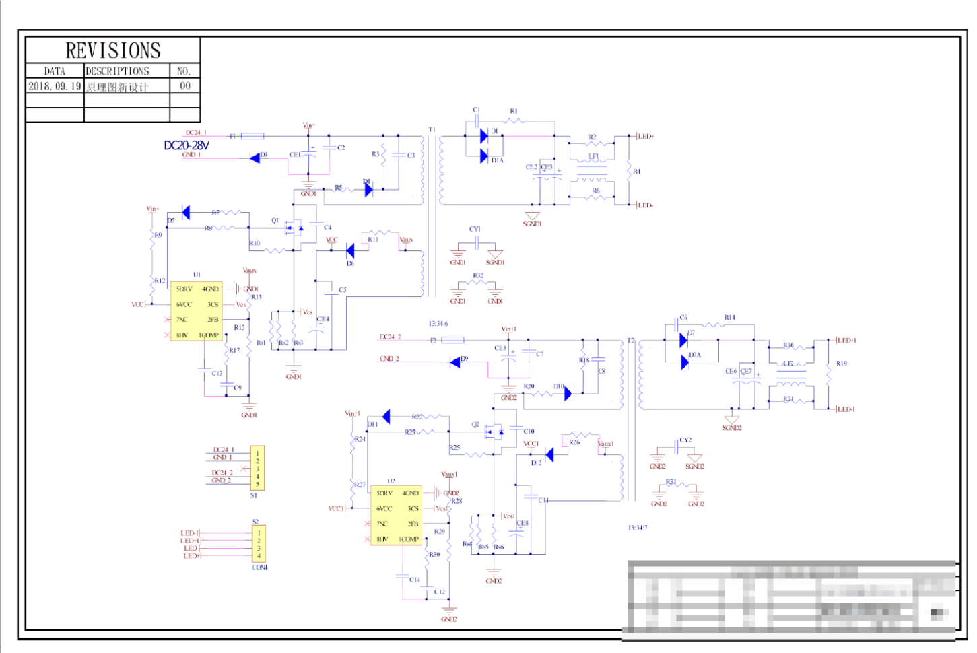Click the REVISIONS table title
Screen dimensions: 977x653
pos(113,50)
